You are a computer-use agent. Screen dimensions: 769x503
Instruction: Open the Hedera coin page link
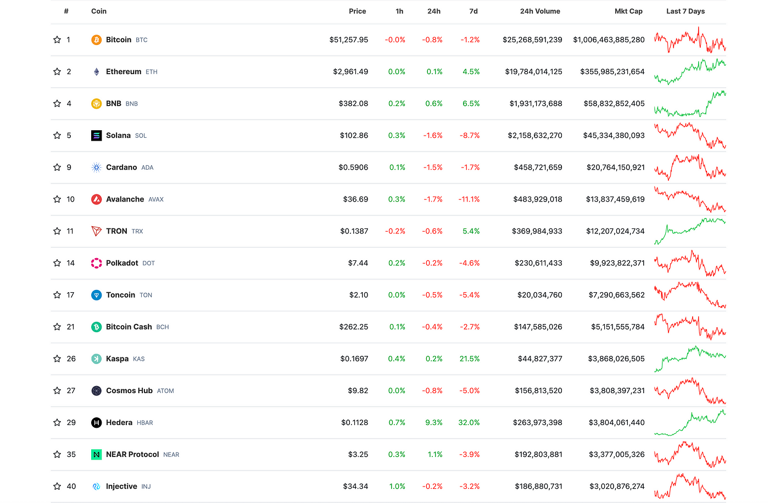pos(119,422)
